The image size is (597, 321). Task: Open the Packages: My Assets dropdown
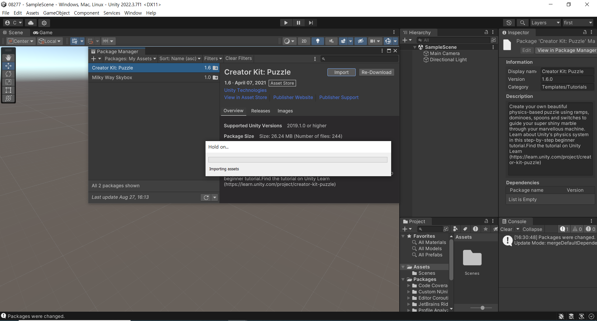(130, 58)
